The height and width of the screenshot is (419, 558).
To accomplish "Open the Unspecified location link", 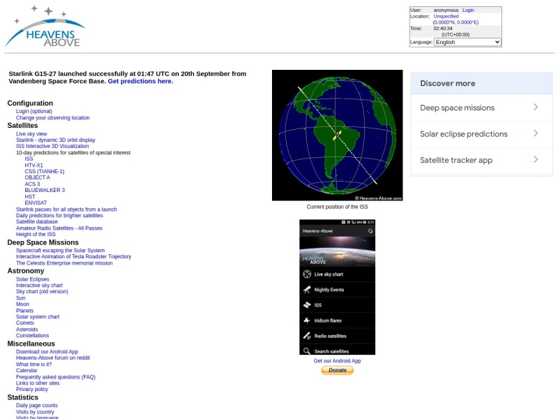I will click(446, 16).
